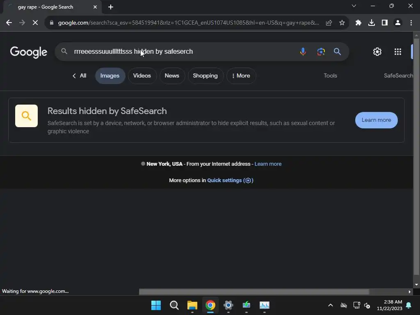Viewport: 420px width, 315px height.
Task: Open Google quick settings gear
Action: pyautogui.click(x=377, y=52)
